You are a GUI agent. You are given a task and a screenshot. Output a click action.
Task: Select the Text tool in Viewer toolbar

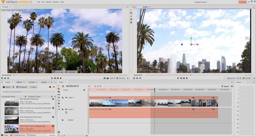(131, 16)
